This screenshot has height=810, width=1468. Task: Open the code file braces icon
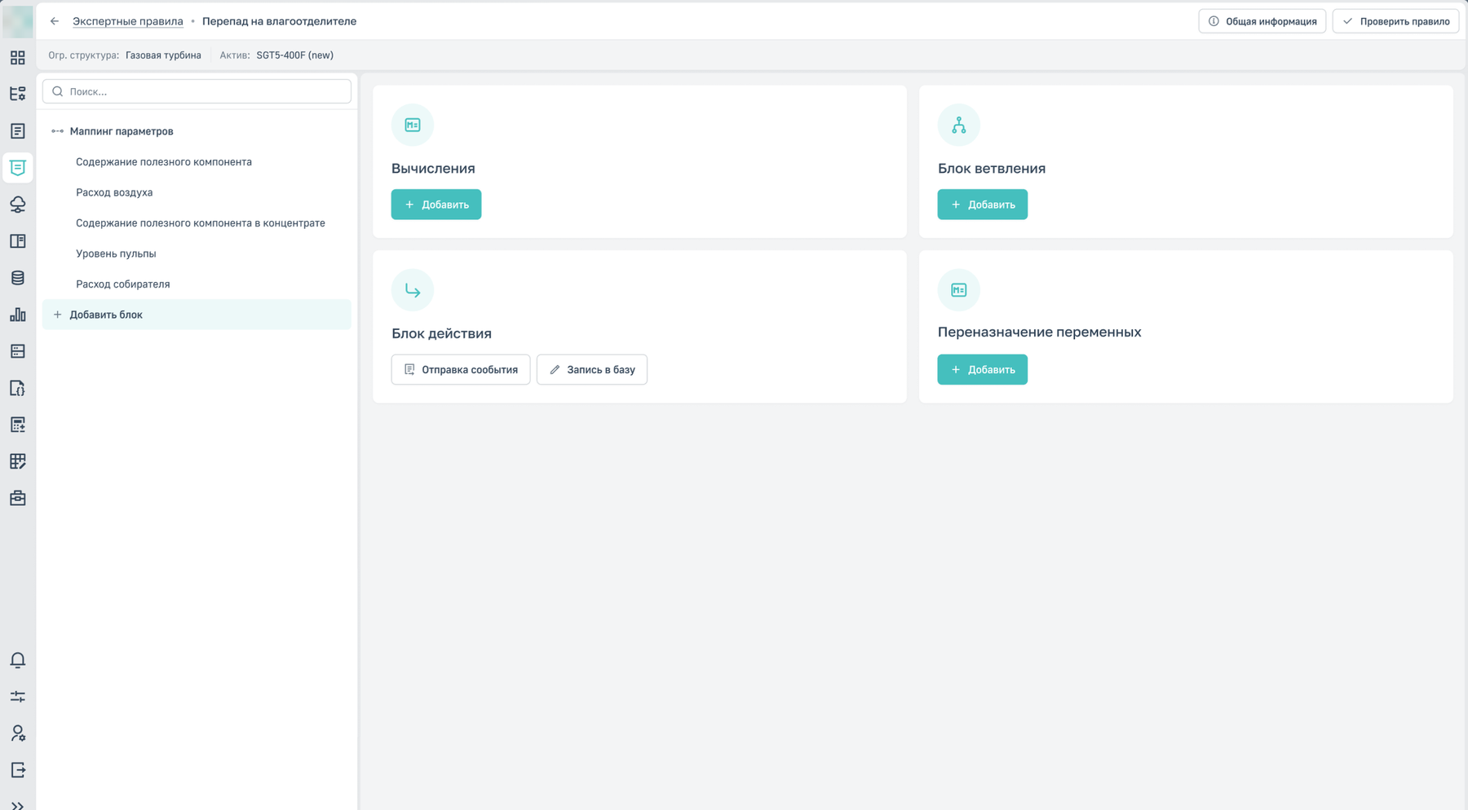click(18, 388)
